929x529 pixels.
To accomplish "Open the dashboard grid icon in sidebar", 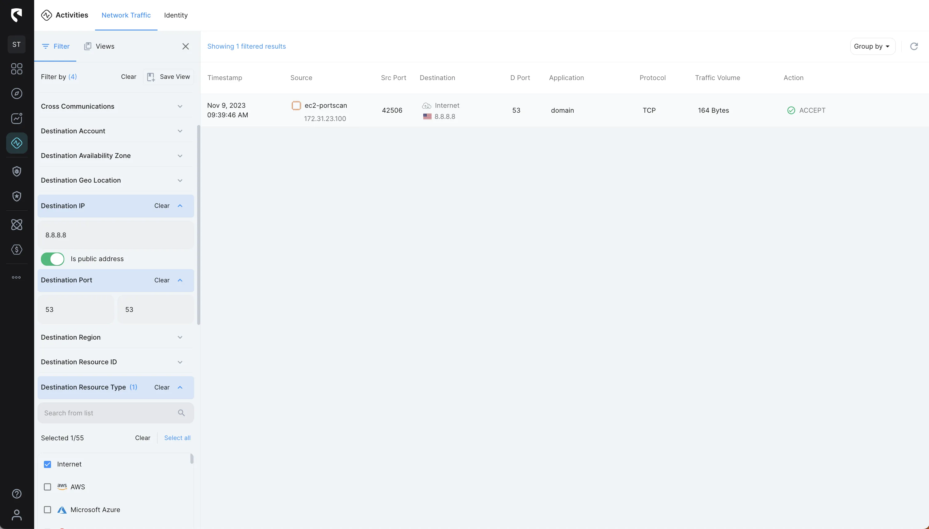I will 16,69.
